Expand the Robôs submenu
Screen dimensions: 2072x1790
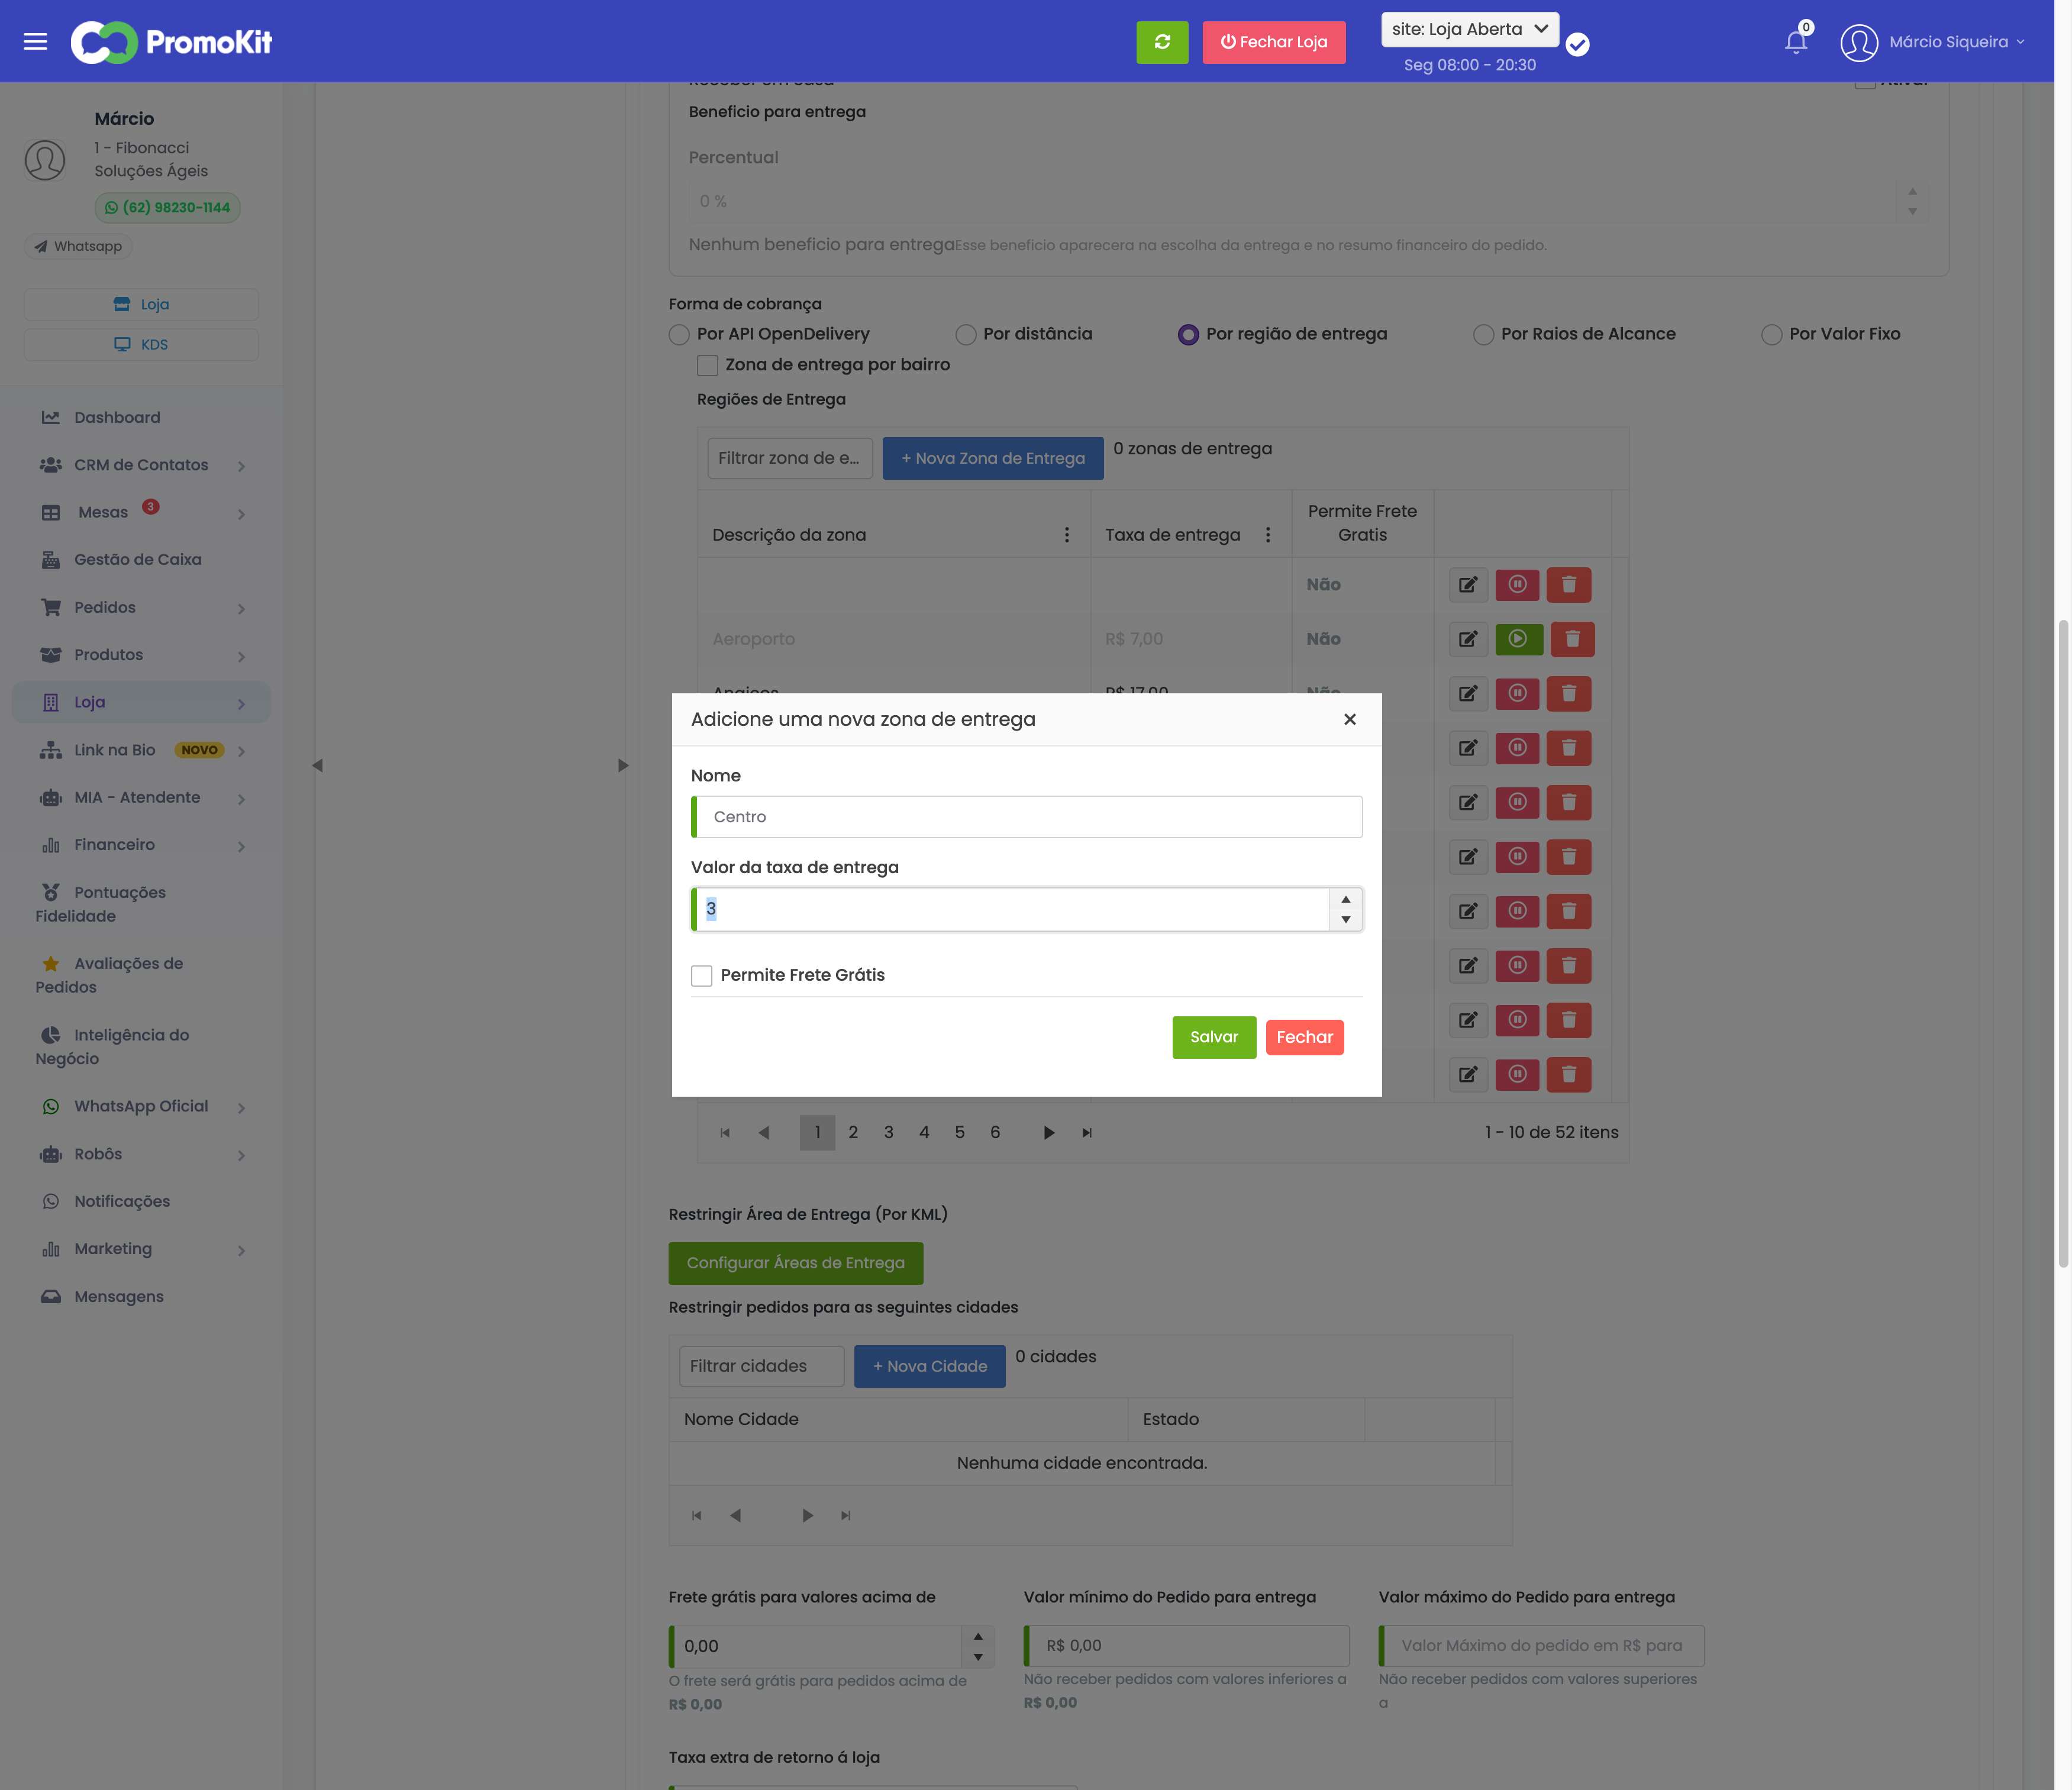point(241,1155)
